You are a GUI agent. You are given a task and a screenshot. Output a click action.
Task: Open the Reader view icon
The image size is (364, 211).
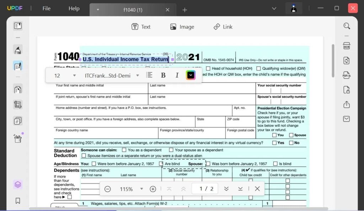click(17, 26)
